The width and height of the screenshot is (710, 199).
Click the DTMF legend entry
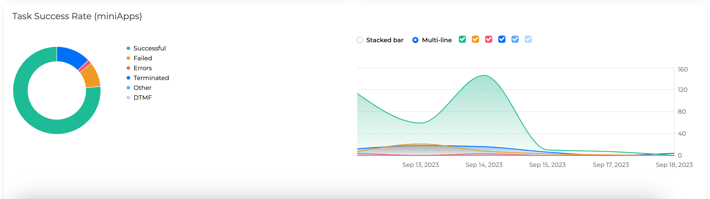pos(142,98)
